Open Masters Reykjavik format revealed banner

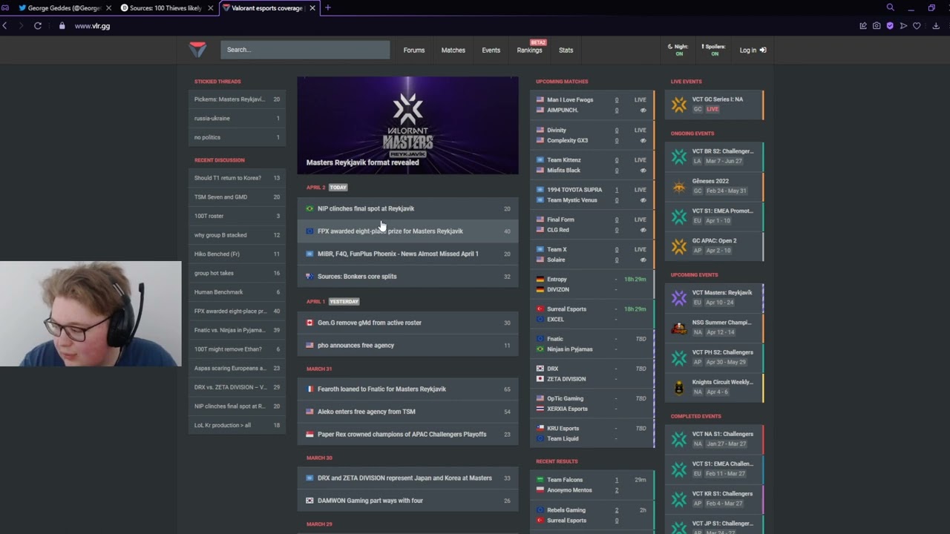[x=407, y=125]
